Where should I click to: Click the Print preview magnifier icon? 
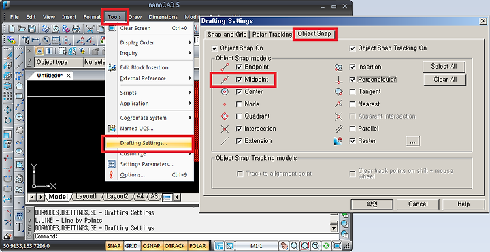pyautogui.click(x=56, y=29)
